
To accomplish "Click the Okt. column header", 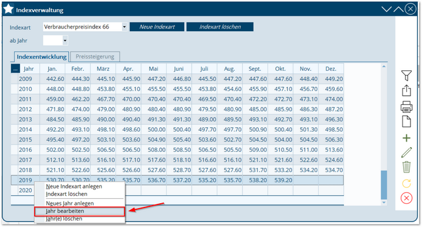I will tap(280, 69).
